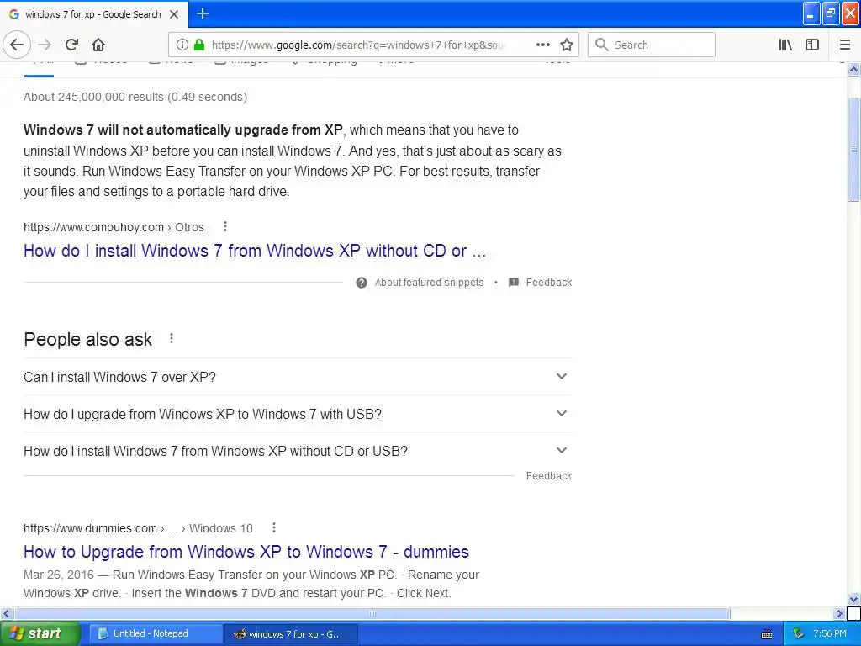Viewport: 861px width, 646px height.
Task: Click the green secure connection padlock
Action: pos(199,45)
